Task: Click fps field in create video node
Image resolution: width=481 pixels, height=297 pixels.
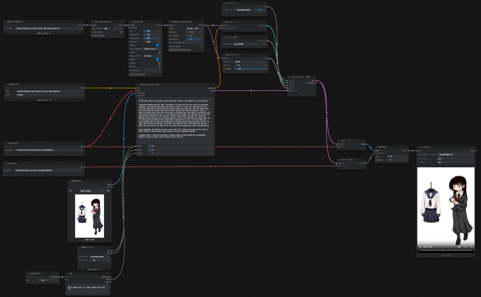Action: click(x=397, y=157)
